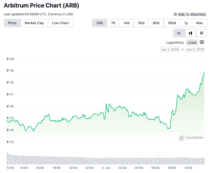Edit the Jun 2, 2023 end date
The height and width of the screenshot is (173, 211).
coord(195,50)
